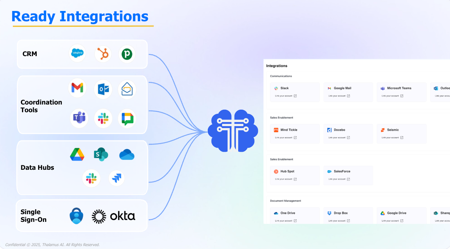450x249 pixels.
Task: Open Link your account under Slack card
Action: pos(285,96)
